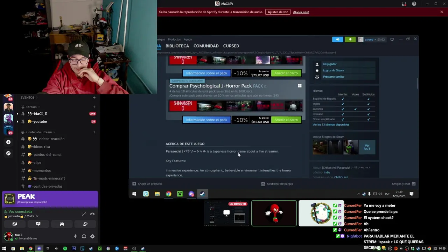Mute the Discord microphone
This screenshot has height=252, width=448.
75,237
